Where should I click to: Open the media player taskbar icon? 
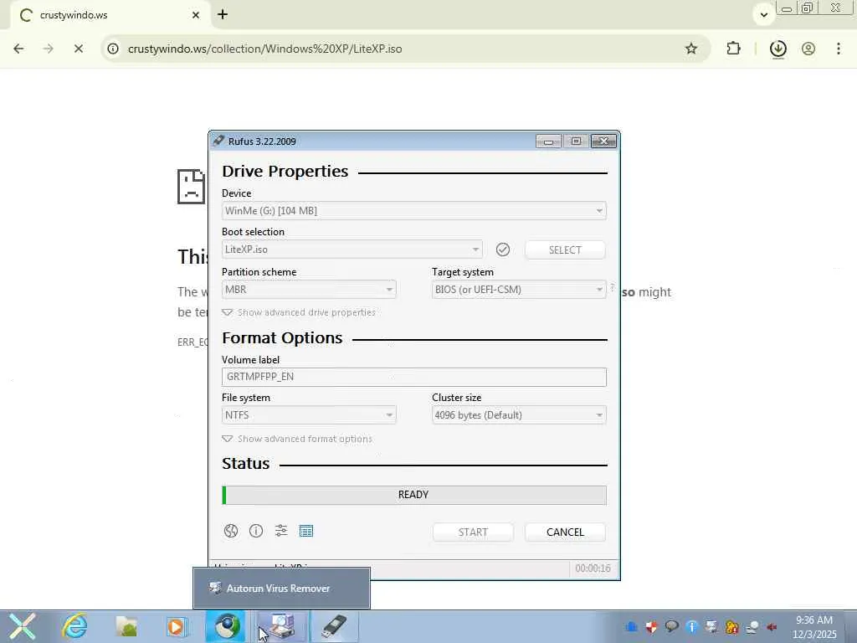[177, 626]
